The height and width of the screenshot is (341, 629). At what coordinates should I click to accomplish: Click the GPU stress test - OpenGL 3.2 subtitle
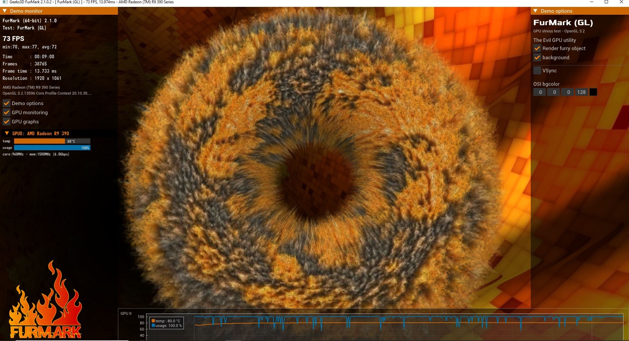coord(559,31)
